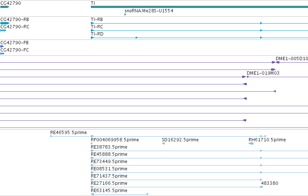Screen dimensions: 308x196
Task: Open EST RE27166.5prime label
Action: point(109,183)
